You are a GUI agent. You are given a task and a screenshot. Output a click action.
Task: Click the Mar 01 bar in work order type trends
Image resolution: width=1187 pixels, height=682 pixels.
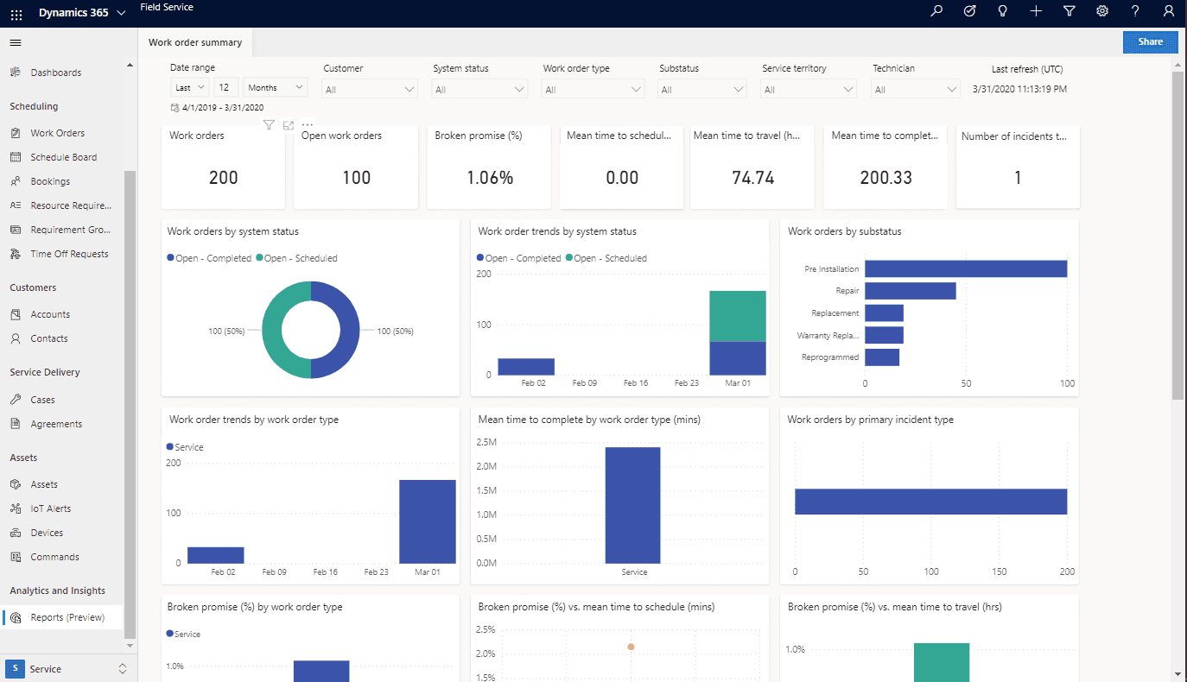[427, 521]
